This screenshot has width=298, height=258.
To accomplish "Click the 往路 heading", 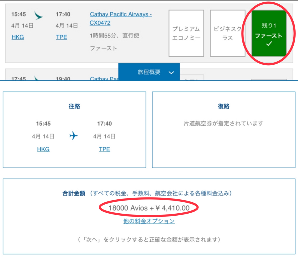I will pos(74,106).
